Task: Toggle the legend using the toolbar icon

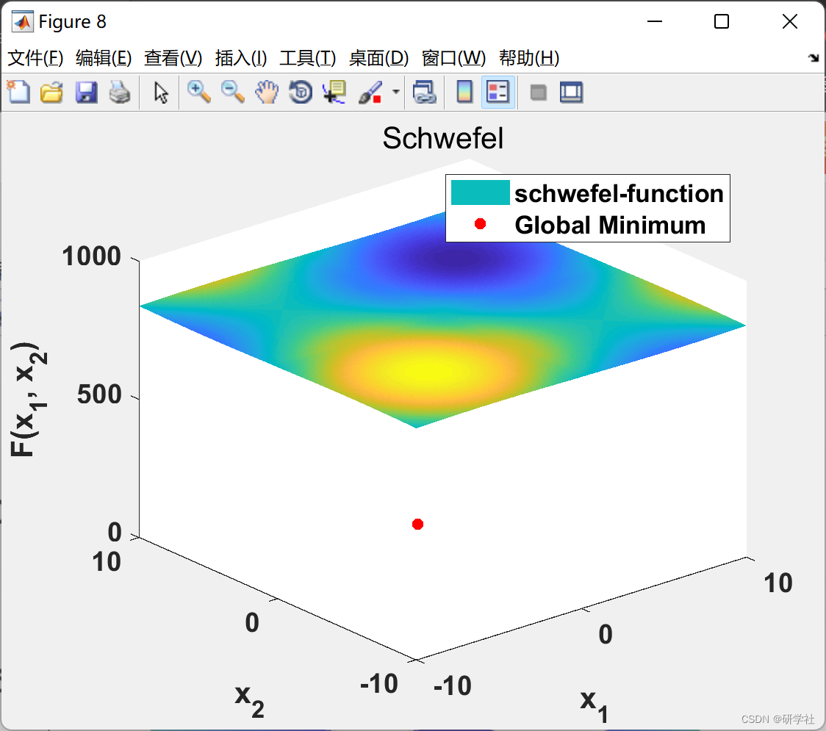Action: coord(498,92)
